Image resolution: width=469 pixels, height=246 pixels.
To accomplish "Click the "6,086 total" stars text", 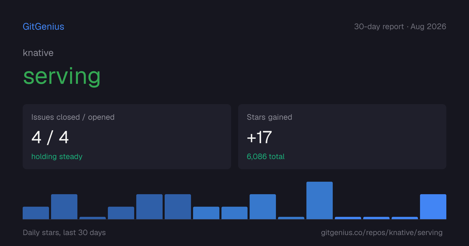I will [266, 156].
